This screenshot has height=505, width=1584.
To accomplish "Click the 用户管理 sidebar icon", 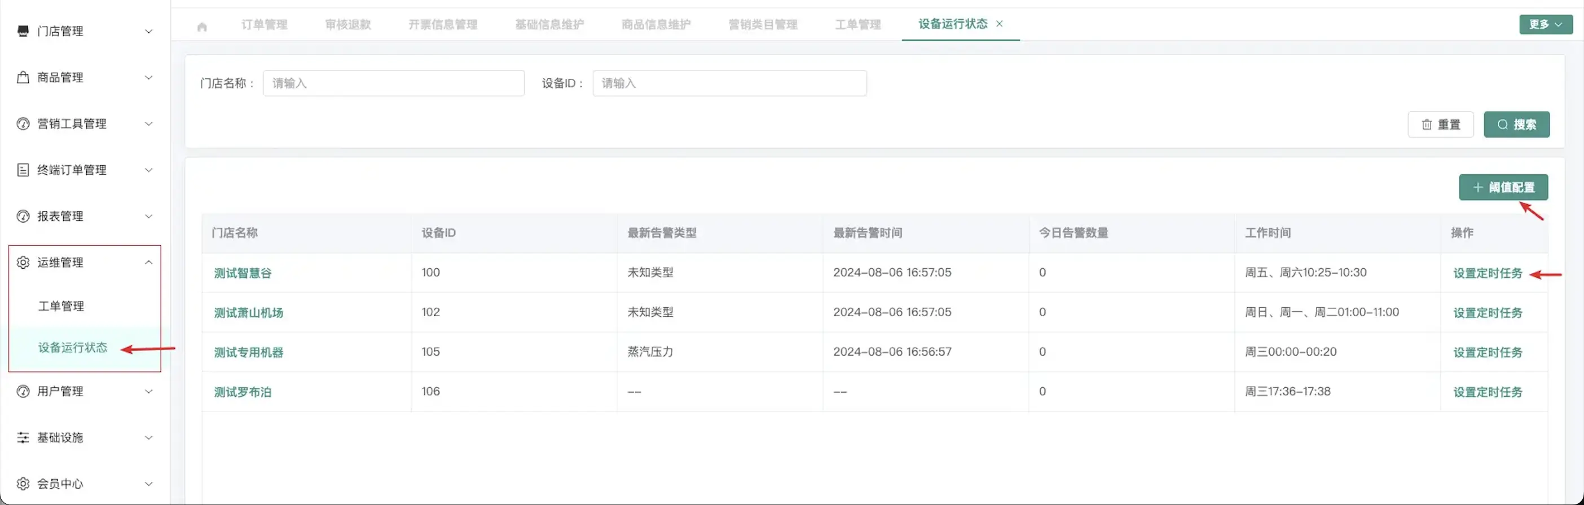I will [23, 391].
